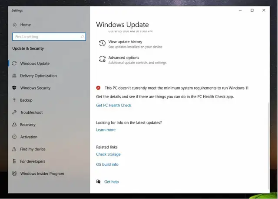The height and width of the screenshot is (199, 278).
Task: Click the Find my device icon
Action: click(x=14, y=149)
